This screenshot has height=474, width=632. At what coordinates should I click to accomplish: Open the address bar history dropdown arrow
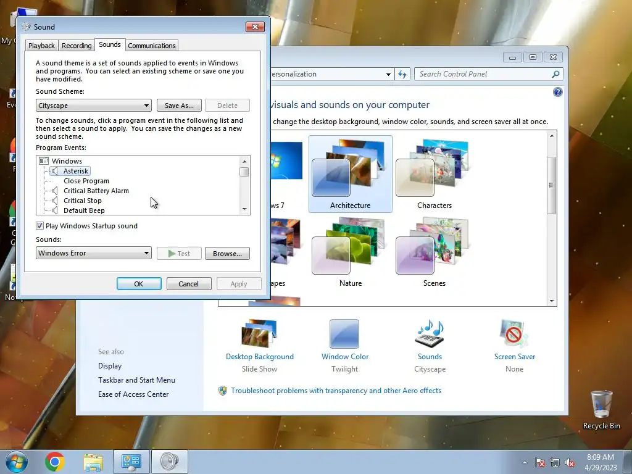(x=388, y=74)
